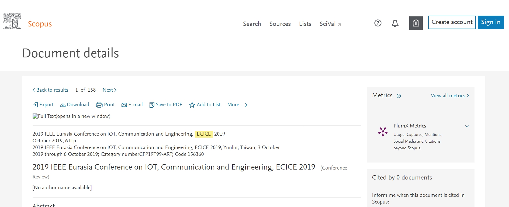The image size is (509, 207).
Task: Click the Download link text
Action: click(78, 105)
